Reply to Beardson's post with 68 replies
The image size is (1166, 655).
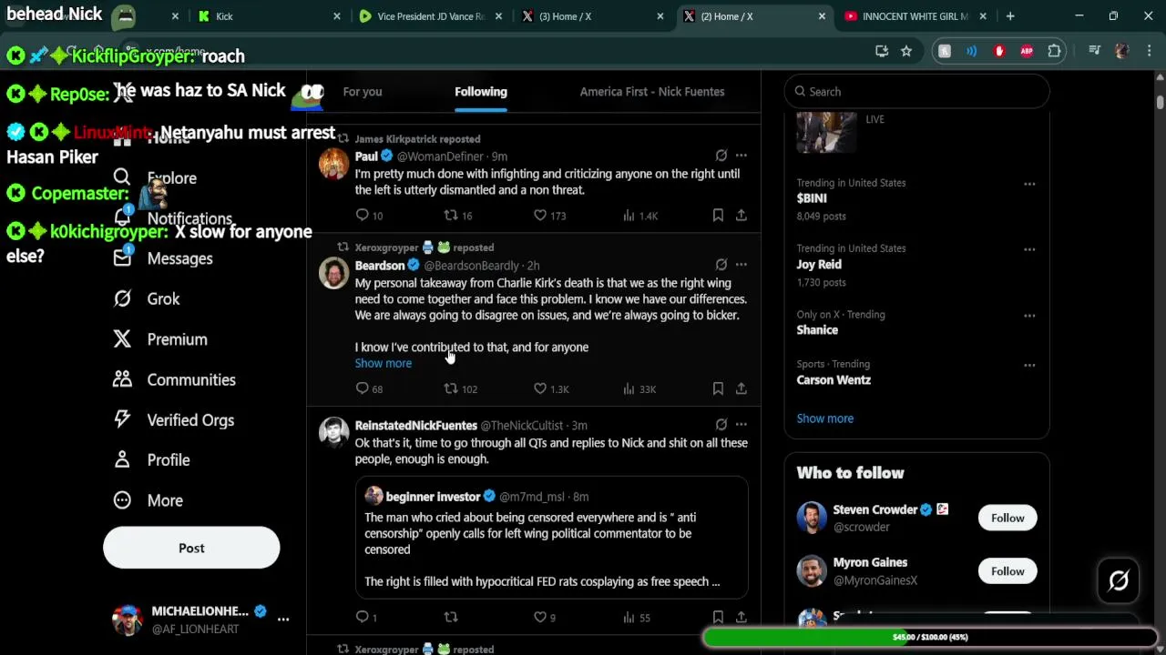[363, 388]
